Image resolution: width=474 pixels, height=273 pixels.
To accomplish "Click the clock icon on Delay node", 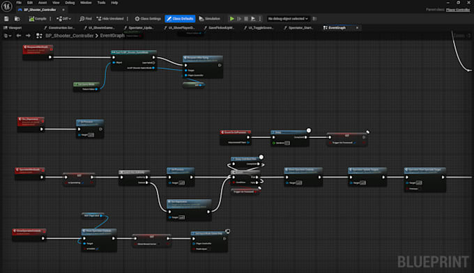I will point(309,130).
